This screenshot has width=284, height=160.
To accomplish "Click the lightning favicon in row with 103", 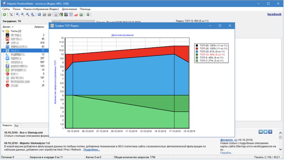I will pyautogui.click(x=7, y=66).
